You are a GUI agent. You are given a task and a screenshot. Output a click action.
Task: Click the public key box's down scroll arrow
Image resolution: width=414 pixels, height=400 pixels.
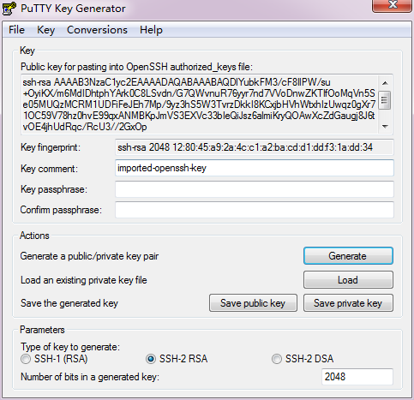pos(385,126)
